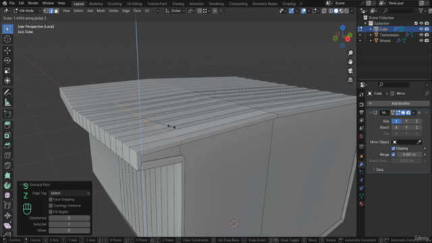Expand the Data section in Mirror modifier
The width and height of the screenshot is (432, 243).
378,169
